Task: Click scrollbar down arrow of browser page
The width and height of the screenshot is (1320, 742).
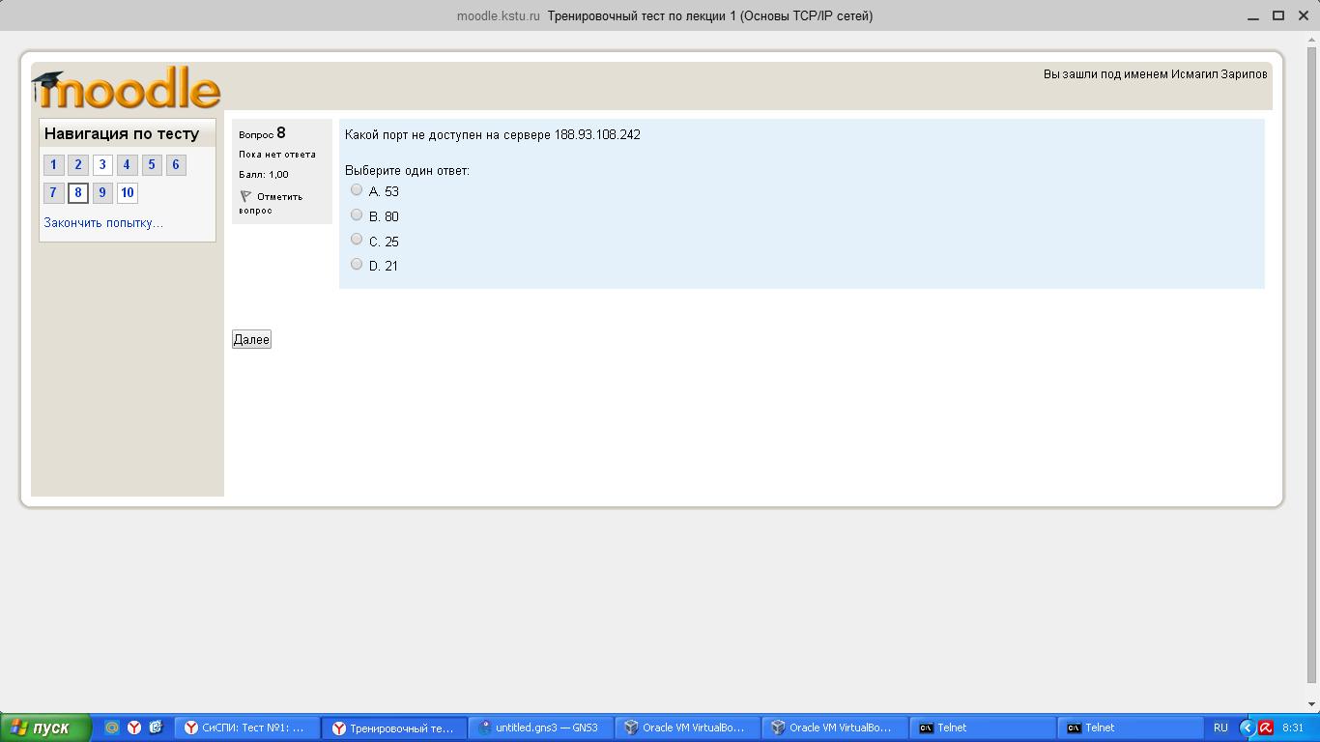Action: (x=1311, y=704)
